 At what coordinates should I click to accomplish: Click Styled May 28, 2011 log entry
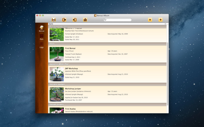(x=72, y=40)
